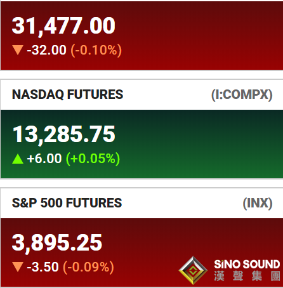Open the NASDAQ FUTURES heading
283x288 pixels.
click(x=67, y=95)
